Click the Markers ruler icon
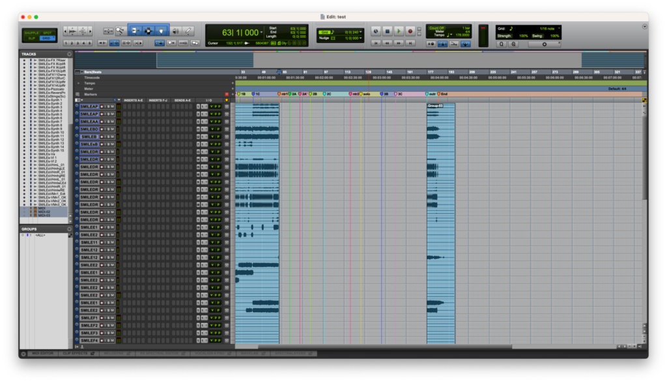The image size is (667, 383). (78, 94)
